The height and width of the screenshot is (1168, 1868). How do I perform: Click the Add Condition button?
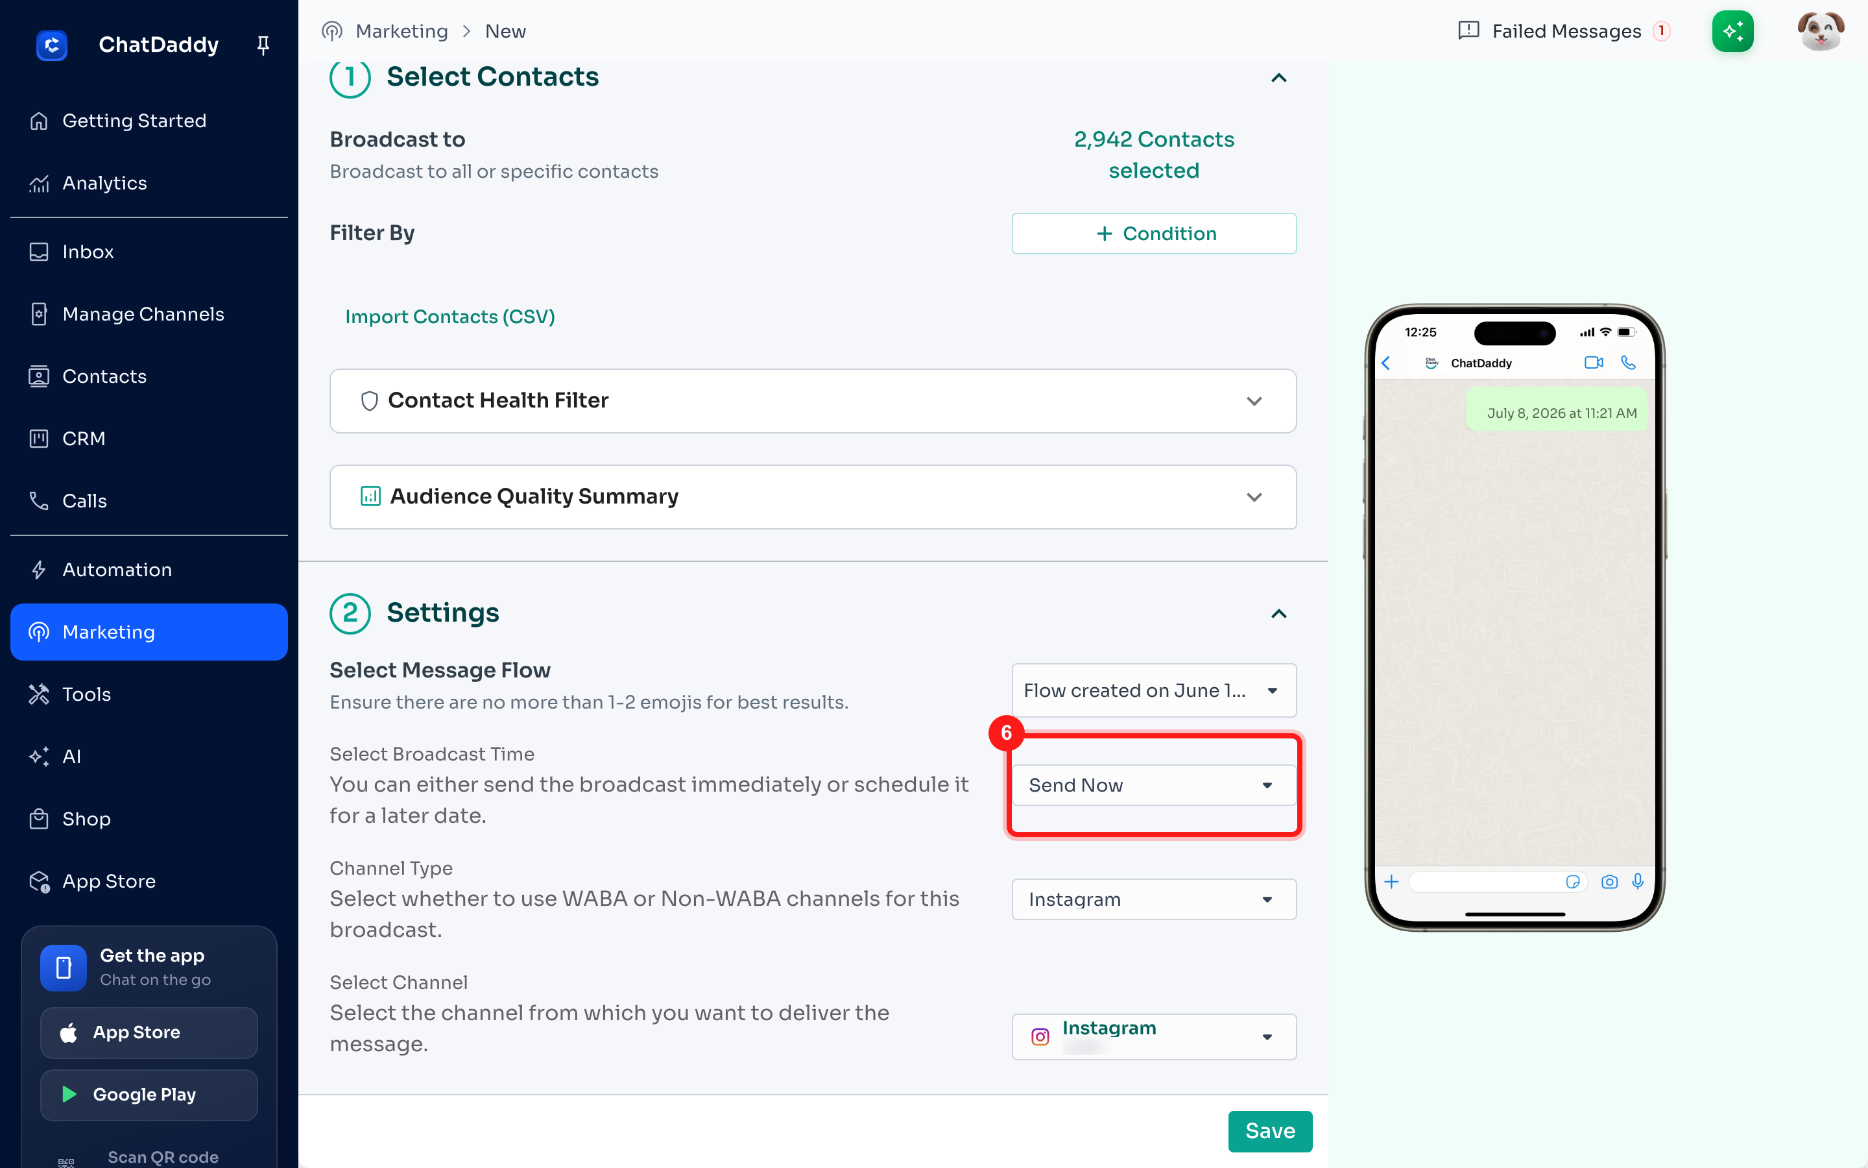1153,234
